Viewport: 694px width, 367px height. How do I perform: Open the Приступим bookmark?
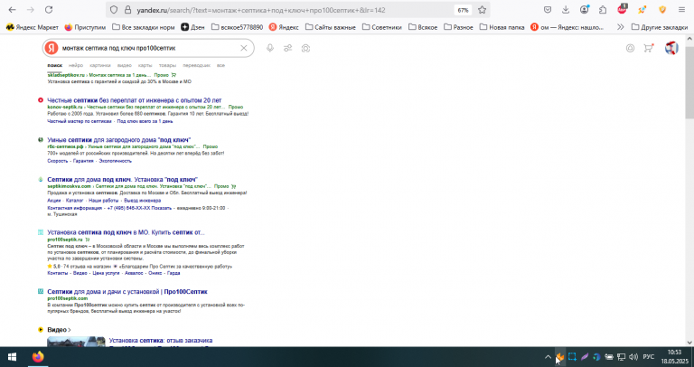tap(85, 27)
